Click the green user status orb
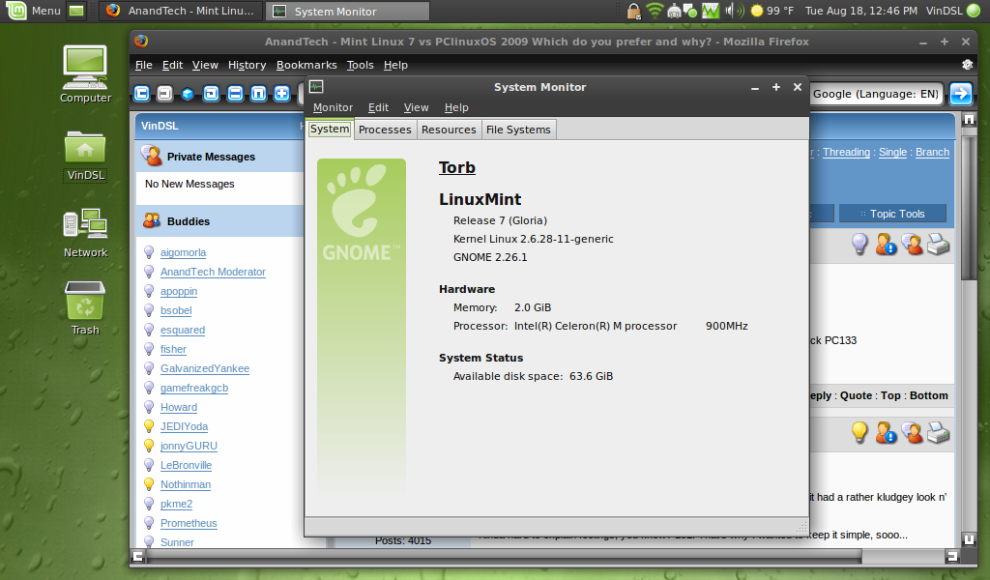This screenshot has width=990, height=580. click(x=974, y=11)
